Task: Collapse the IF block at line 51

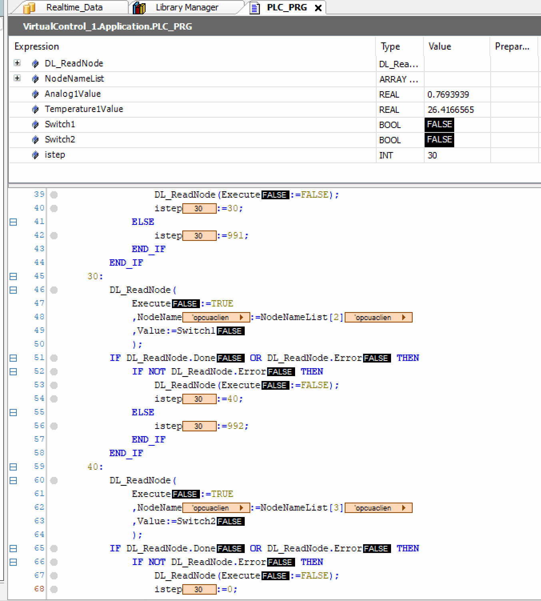Action: pyautogui.click(x=13, y=358)
